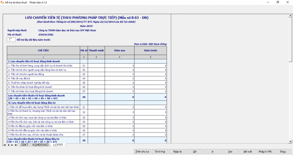Click the Tải tờ khai button
The image size is (293, 155).
point(160,151)
